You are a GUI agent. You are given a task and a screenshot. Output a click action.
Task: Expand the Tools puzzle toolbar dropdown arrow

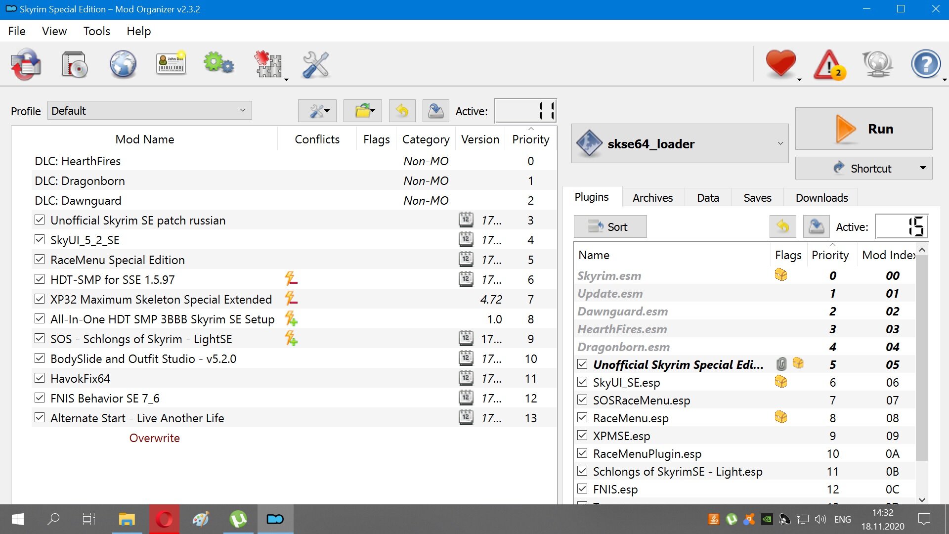point(286,80)
